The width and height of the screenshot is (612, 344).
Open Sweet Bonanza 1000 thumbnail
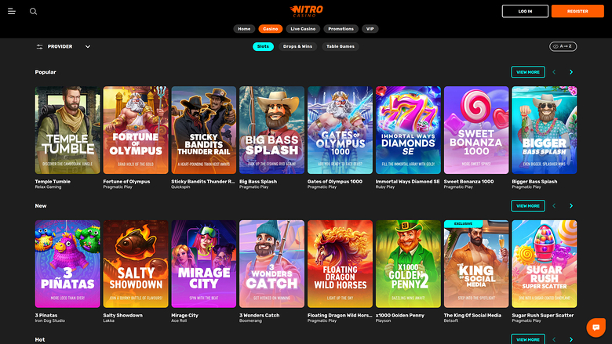click(476, 130)
